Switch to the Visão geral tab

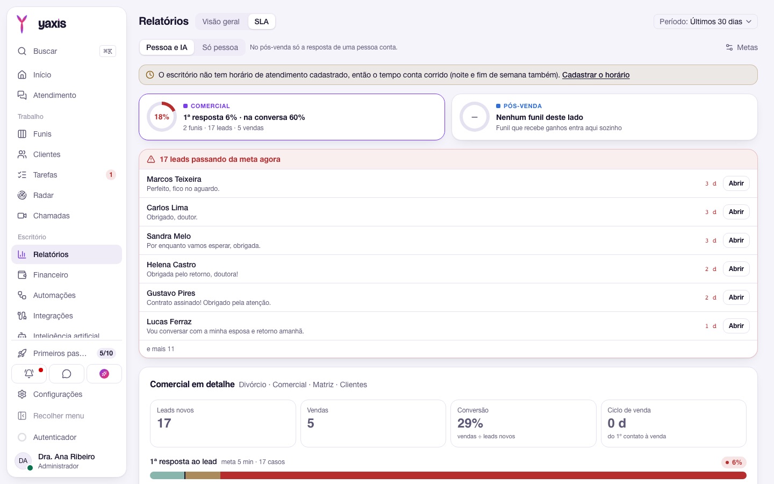[221, 22]
